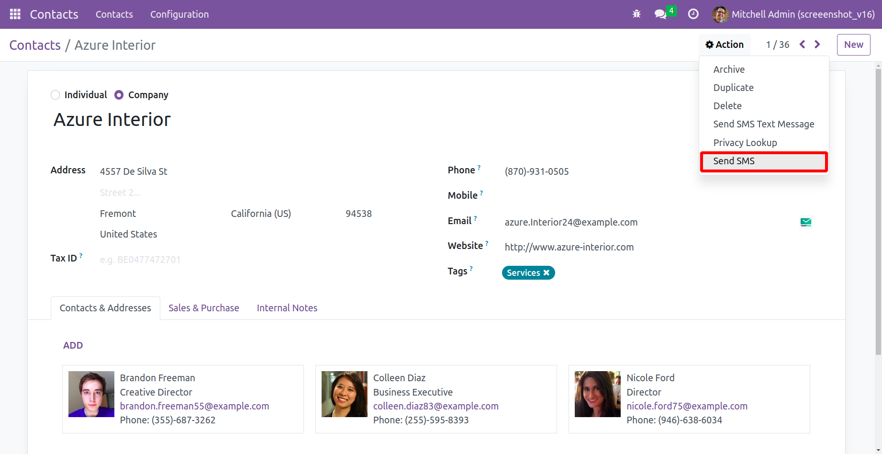Viewport: 882px width, 454px height.
Task: Click the record pager 1 / 36
Action: [x=778, y=45]
